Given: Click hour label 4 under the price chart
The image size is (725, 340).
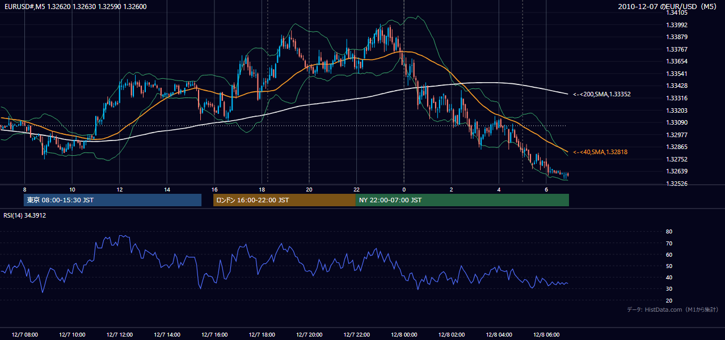Looking at the screenshot, I should click(x=499, y=189).
